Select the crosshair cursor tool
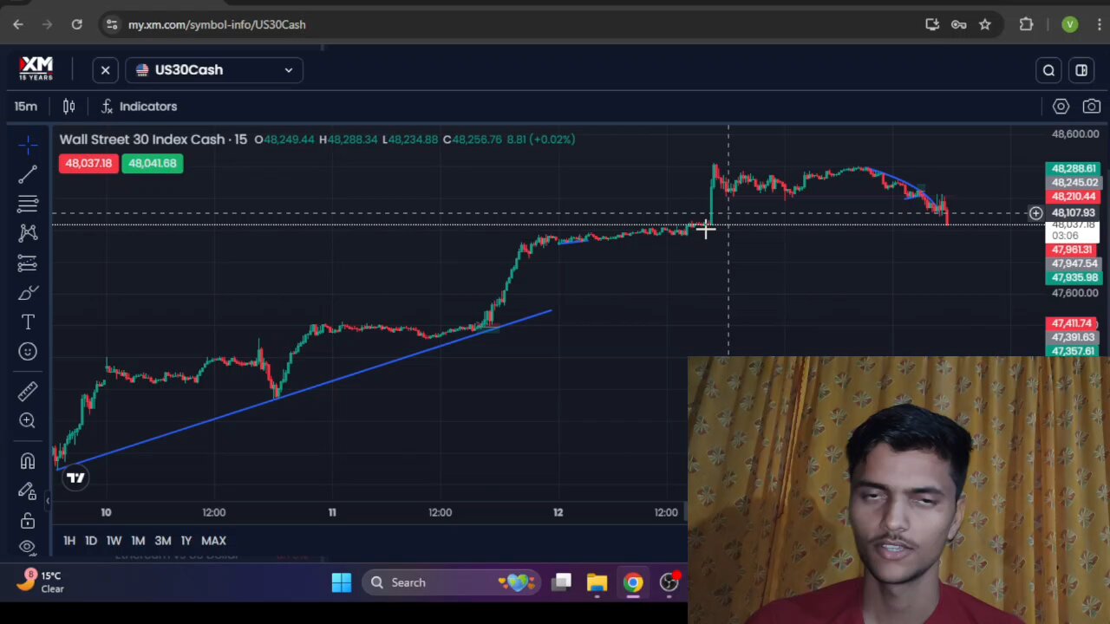 click(28, 143)
